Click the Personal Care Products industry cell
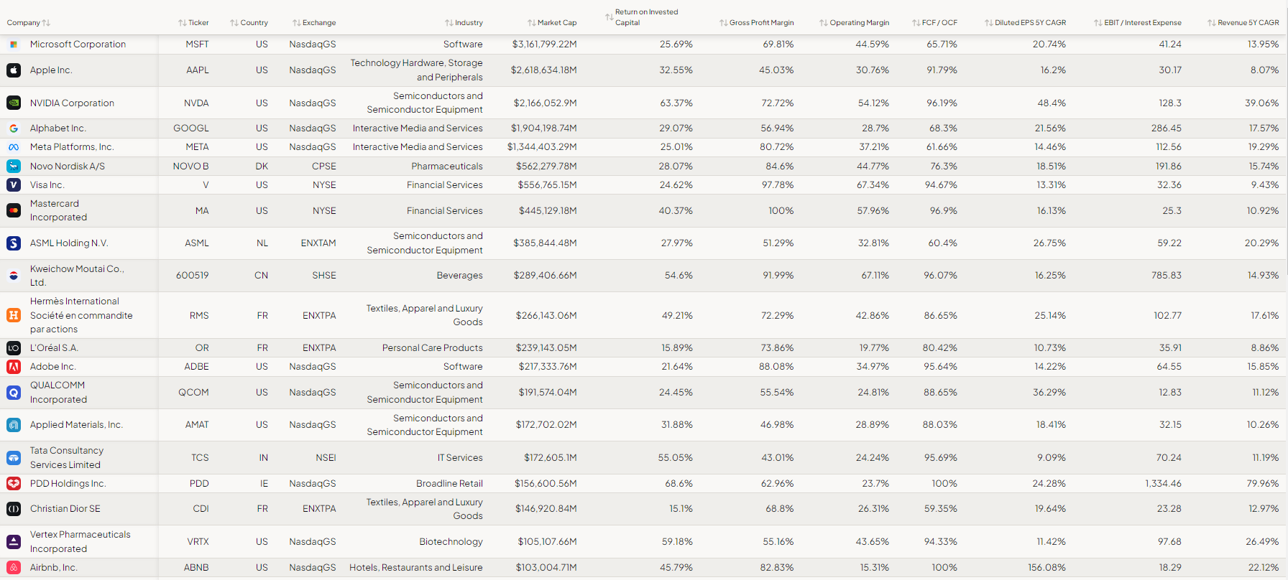The width and height of the screenshot is (1288, 580). coord(433,348)
